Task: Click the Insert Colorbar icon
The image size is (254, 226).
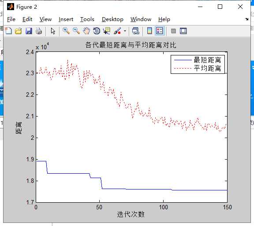Action: click(149, 31)
